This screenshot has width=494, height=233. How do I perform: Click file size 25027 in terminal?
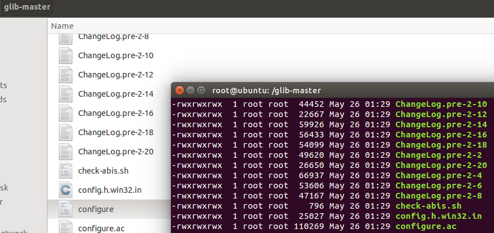311,216
